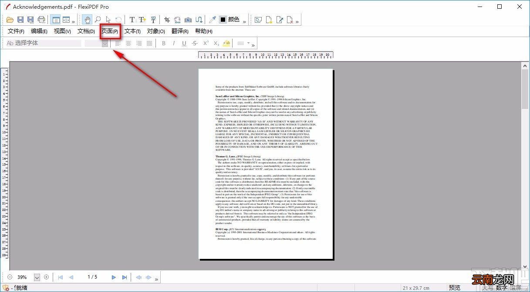This screenshot has width=530, height=292.
Task: Click the delete page icon
Action: (x=290, y=20)
